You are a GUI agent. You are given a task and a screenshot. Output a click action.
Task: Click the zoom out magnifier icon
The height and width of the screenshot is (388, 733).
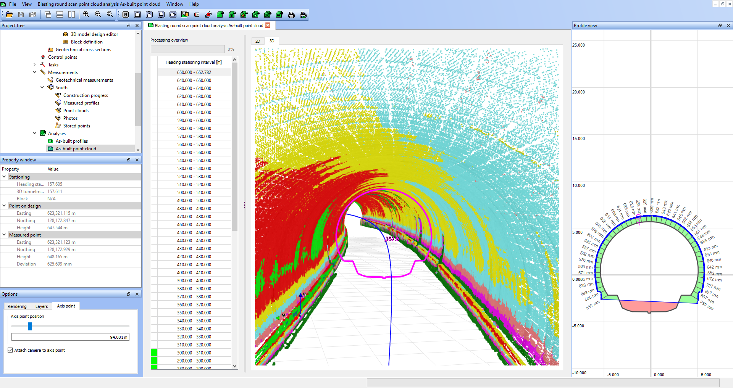coord(98,14)
